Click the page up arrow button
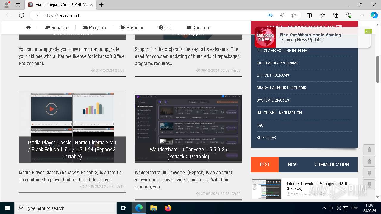The width and height of the screenshot is (381, 214). 369,161
